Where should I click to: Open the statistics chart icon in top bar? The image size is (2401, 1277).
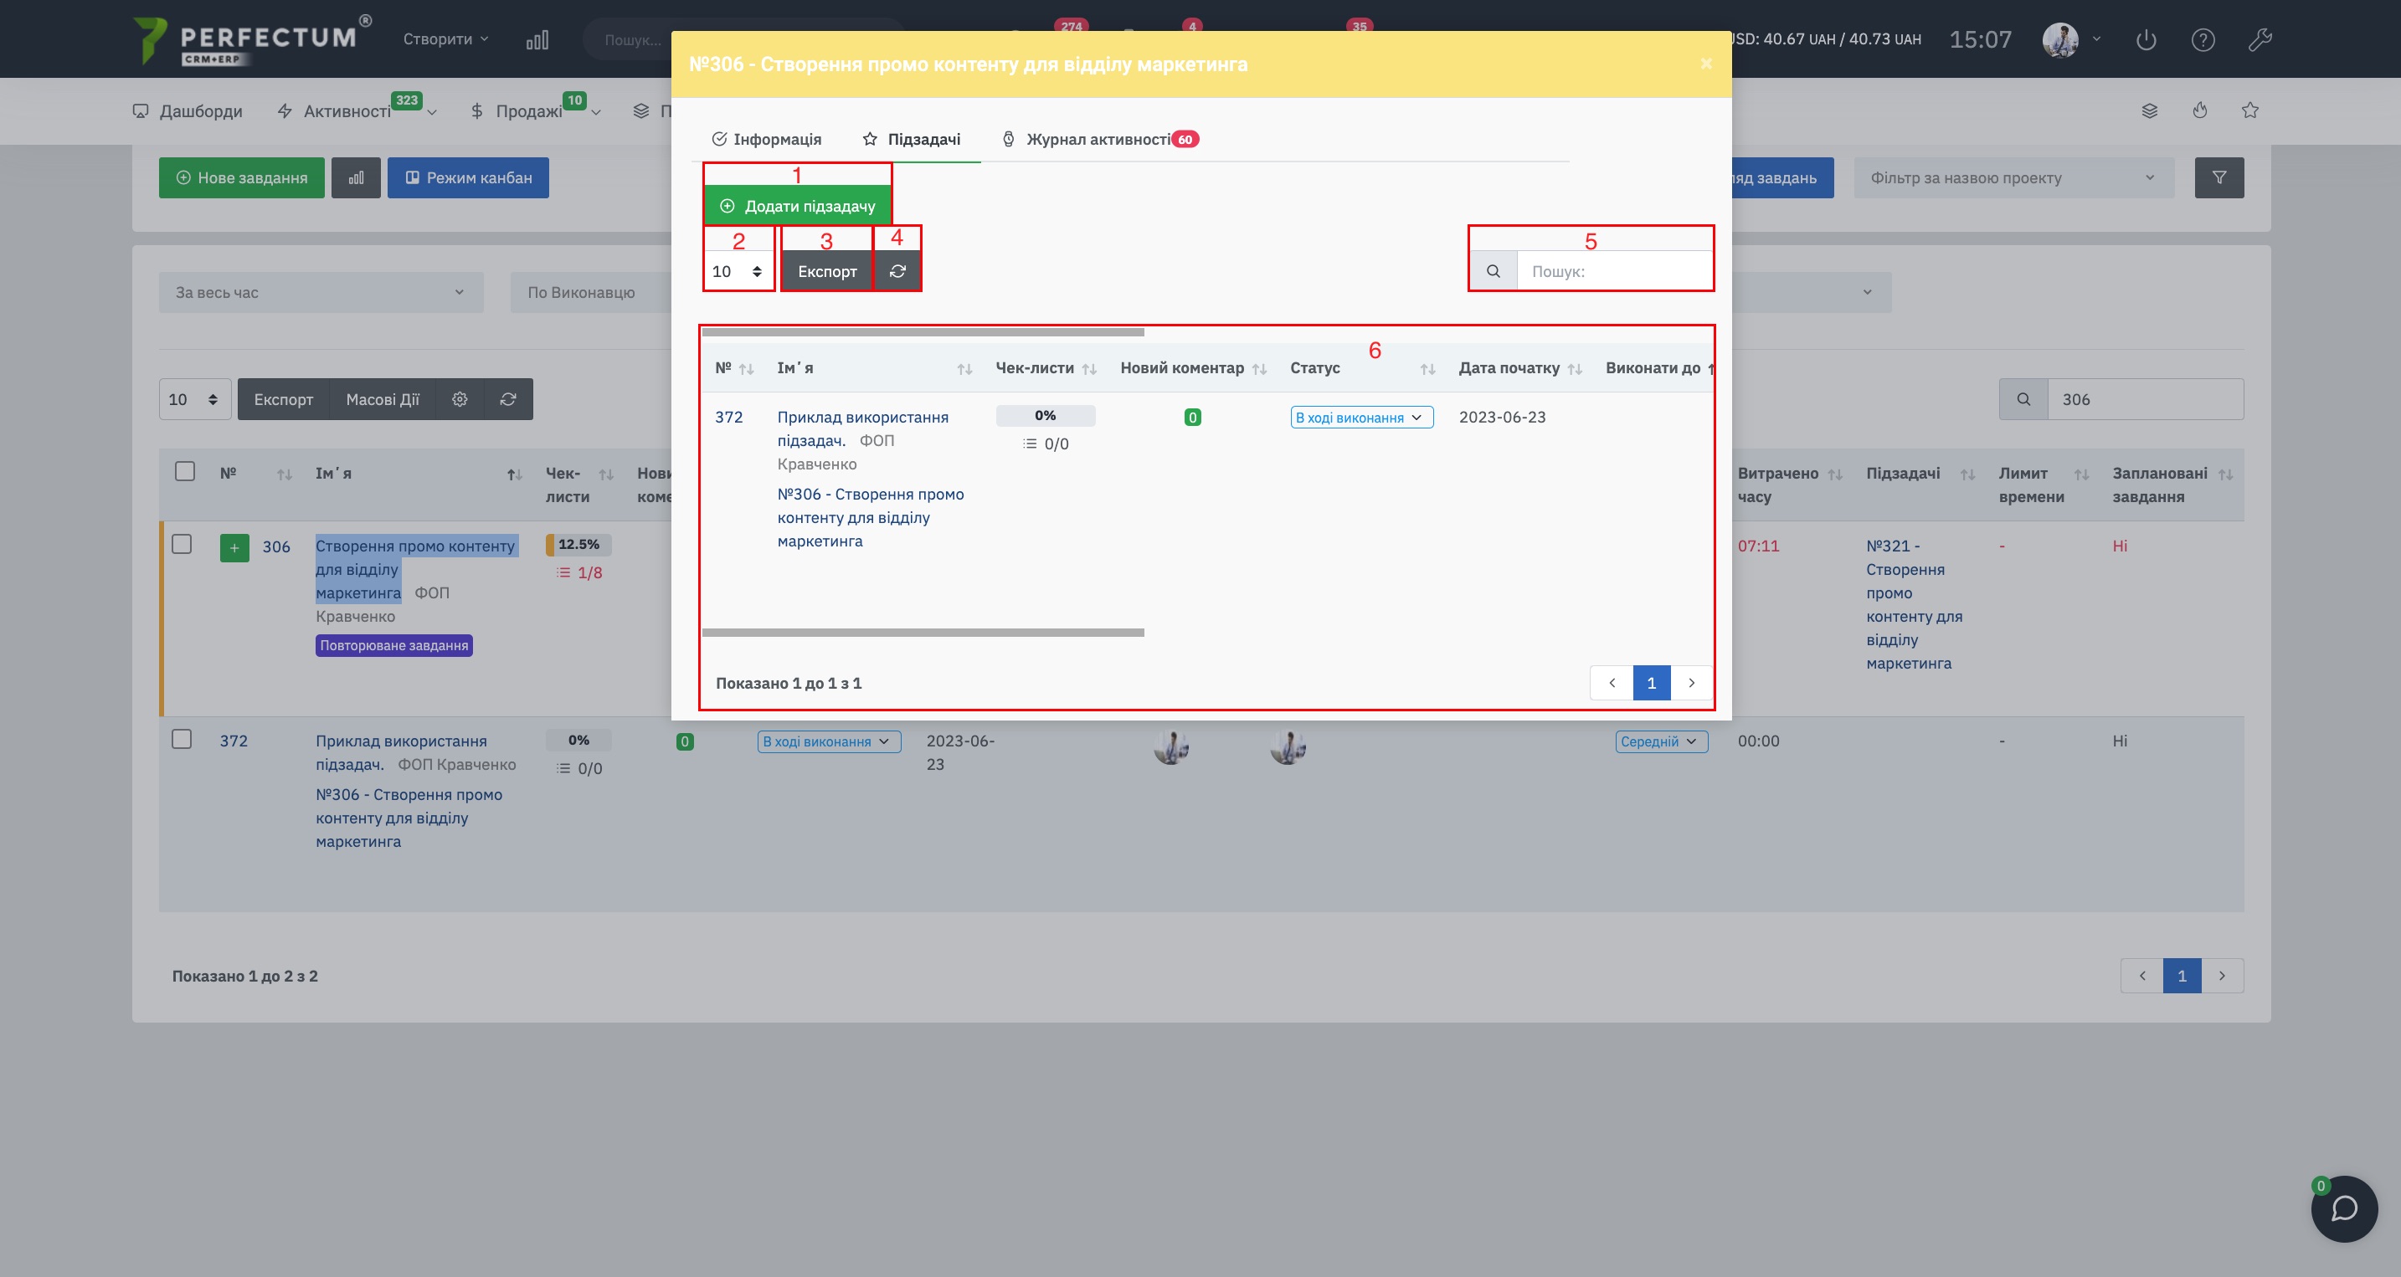point(537,40)
